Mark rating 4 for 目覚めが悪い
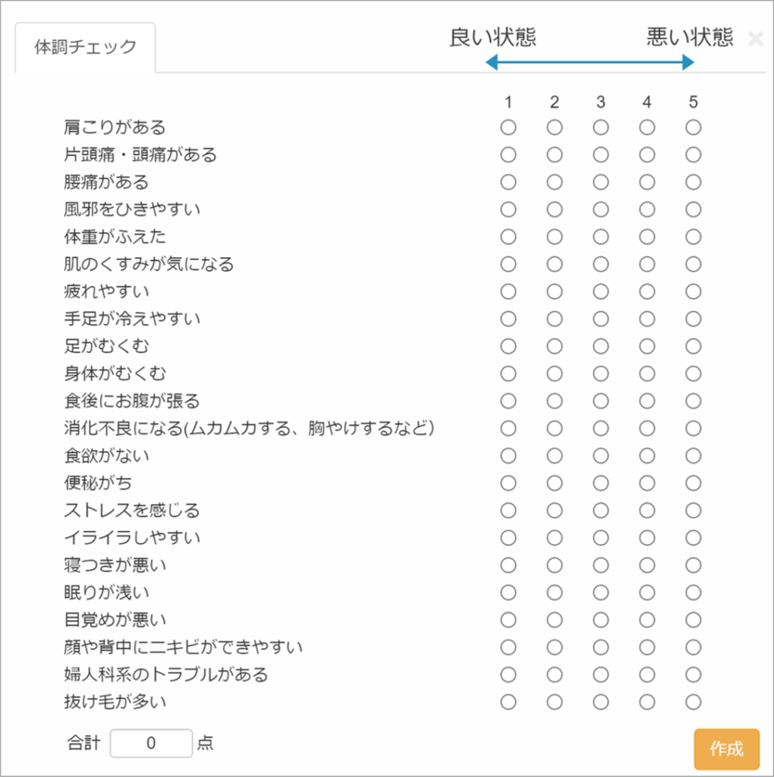The image size is (774, 777). point(647,619)
